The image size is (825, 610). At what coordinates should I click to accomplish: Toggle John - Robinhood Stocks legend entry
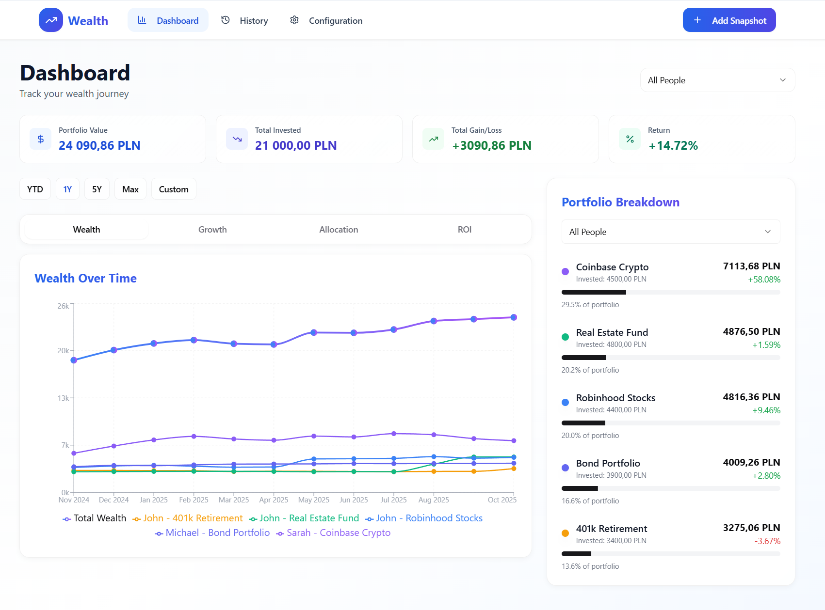click(424, 518)
